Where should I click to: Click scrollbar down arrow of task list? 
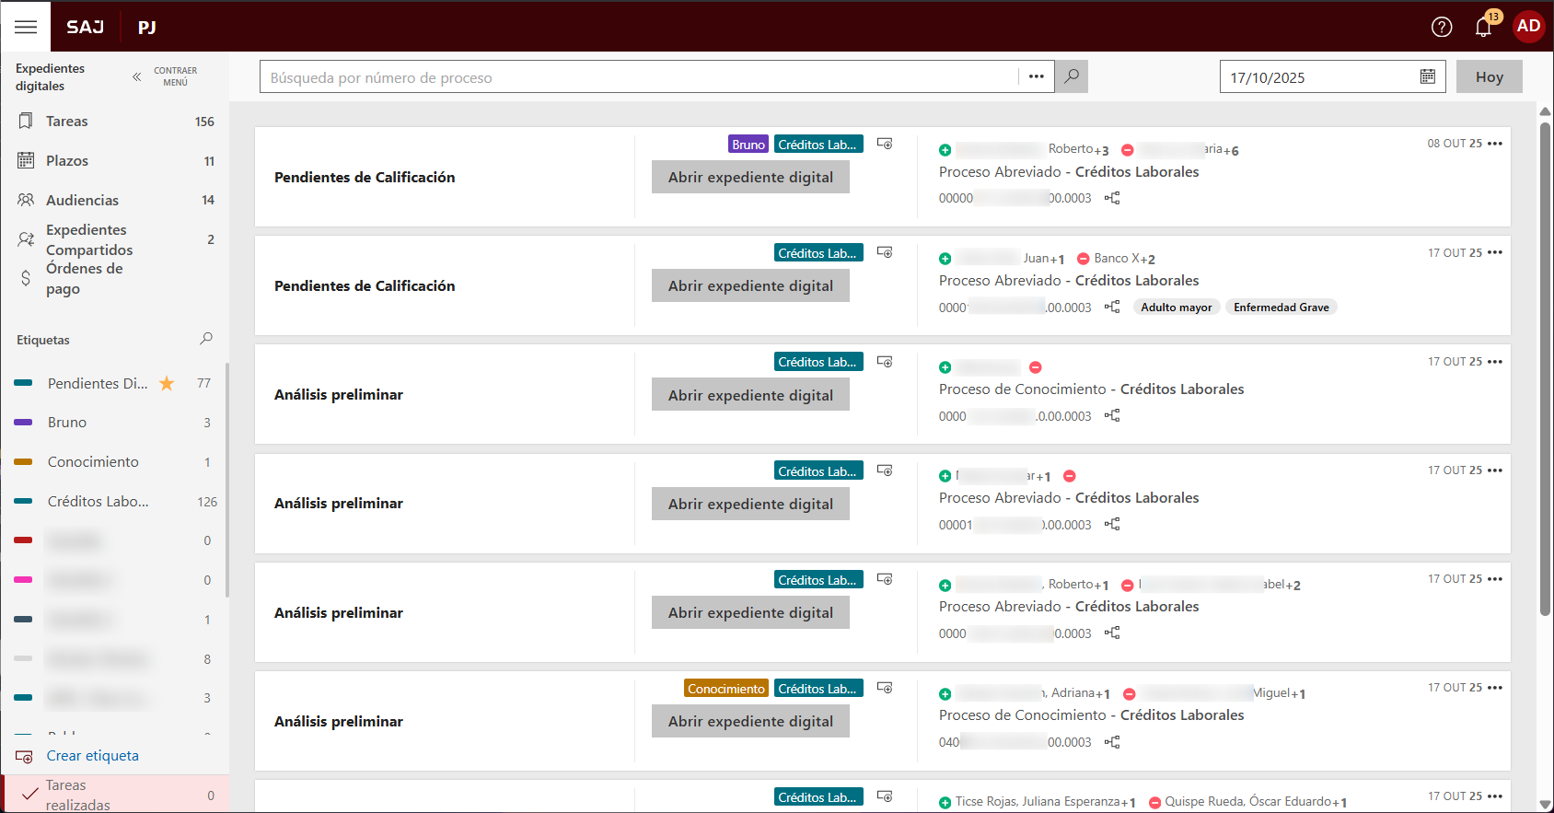[1545, 804]
